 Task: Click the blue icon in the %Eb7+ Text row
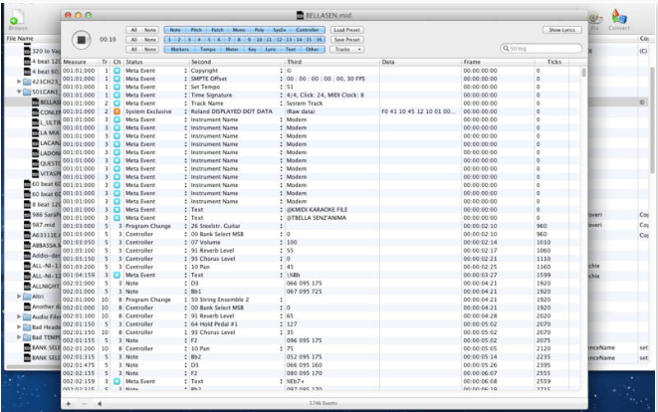coord(117,381)
